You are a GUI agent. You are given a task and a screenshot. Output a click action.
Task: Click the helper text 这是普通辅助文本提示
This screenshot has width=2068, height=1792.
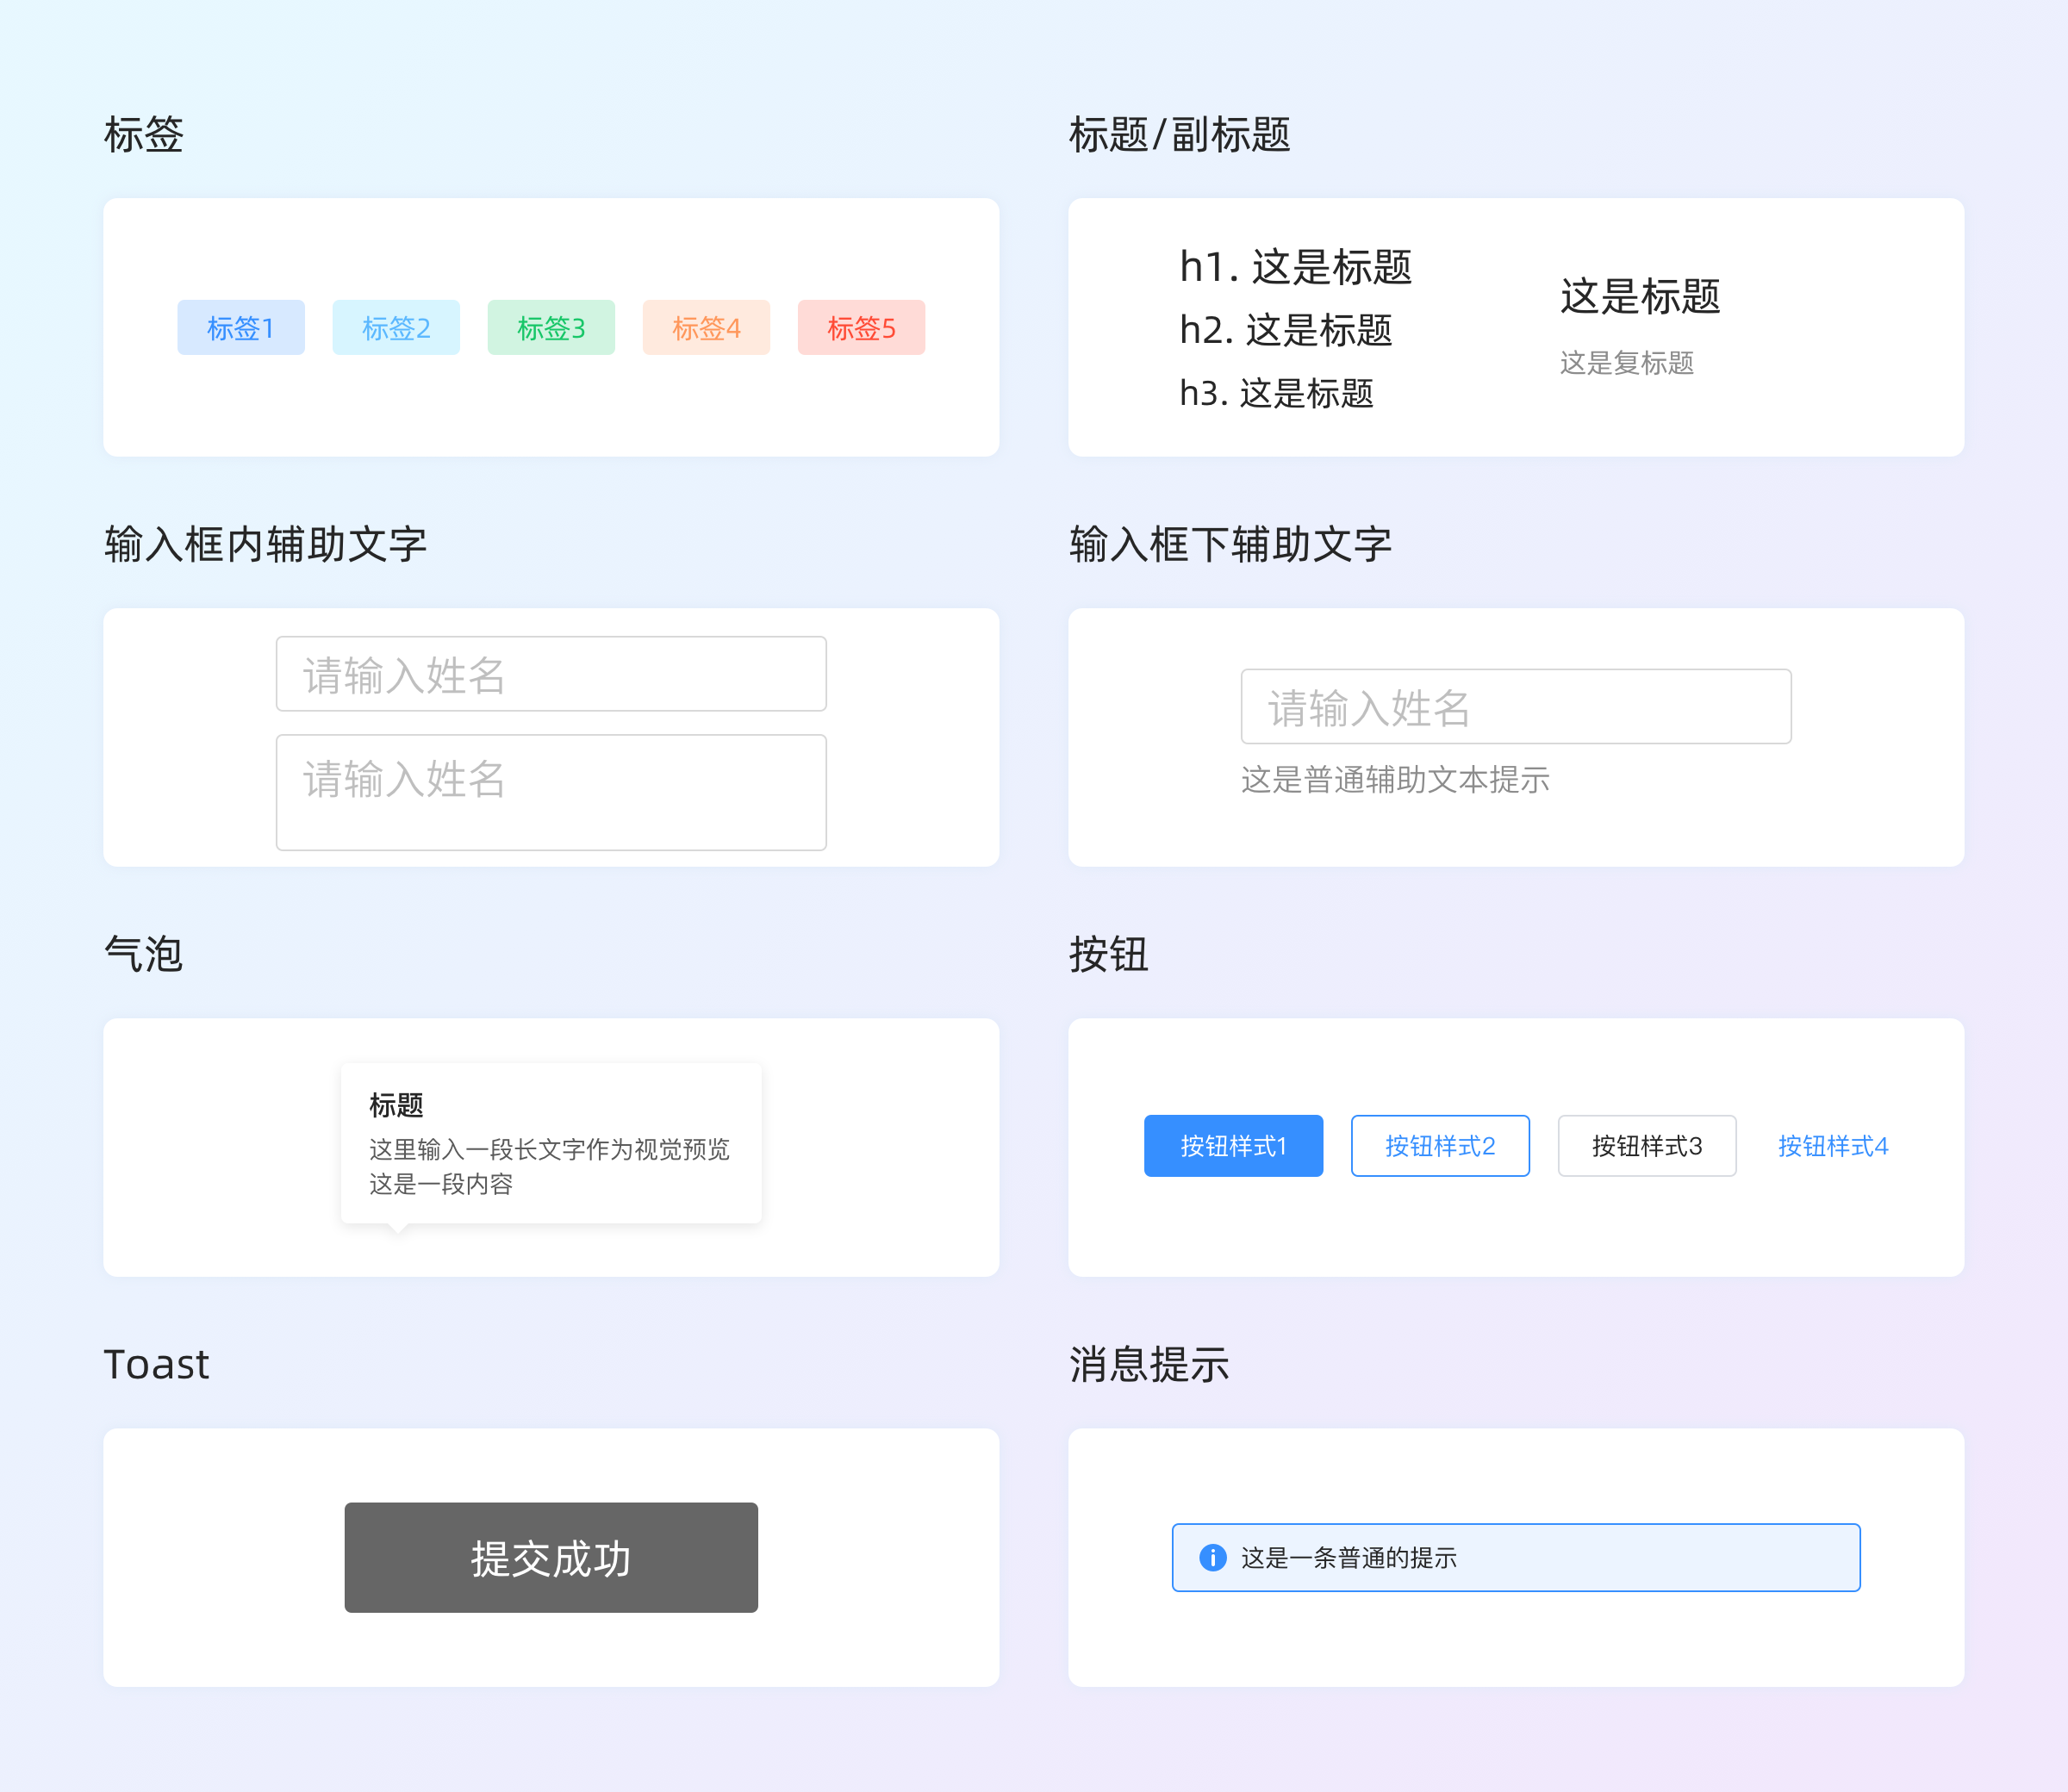point(1395,779)
